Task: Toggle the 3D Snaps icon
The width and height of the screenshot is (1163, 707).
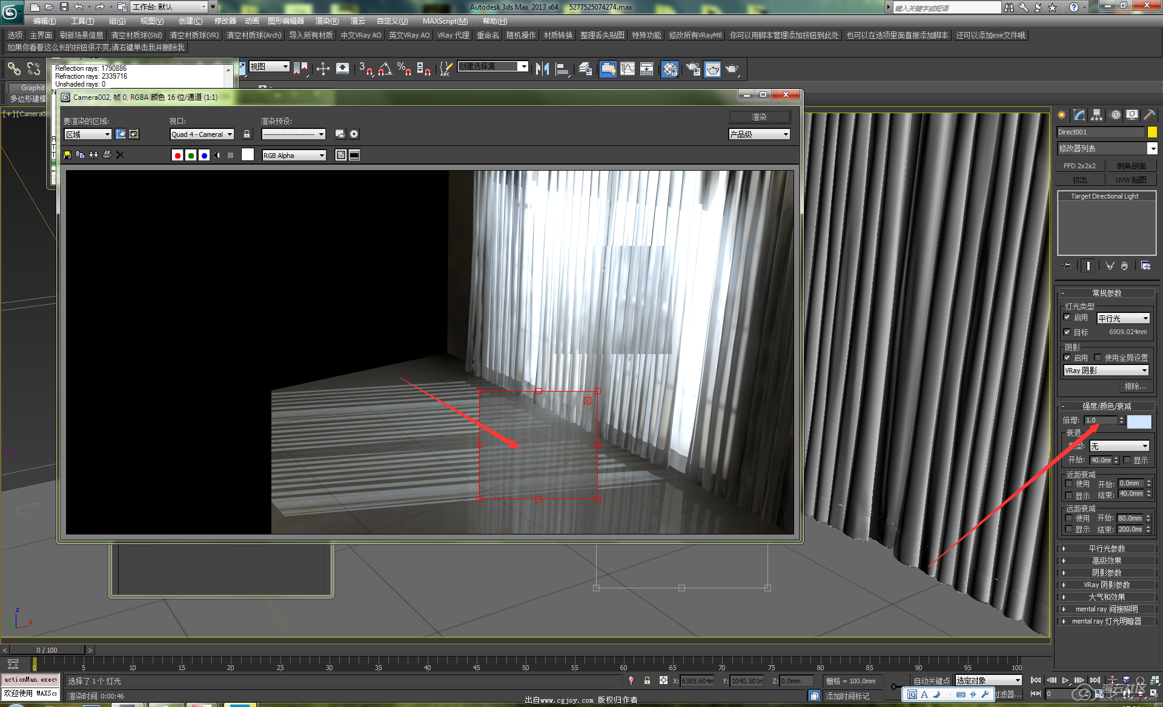Action: pyautogui.click(x=365, y=69)
